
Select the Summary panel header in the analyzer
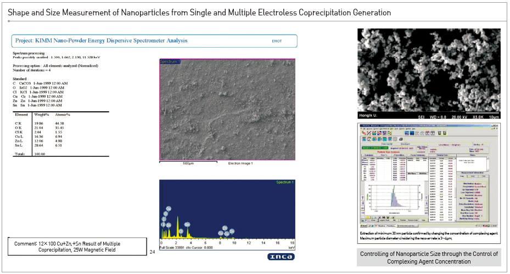coord(369,155)
